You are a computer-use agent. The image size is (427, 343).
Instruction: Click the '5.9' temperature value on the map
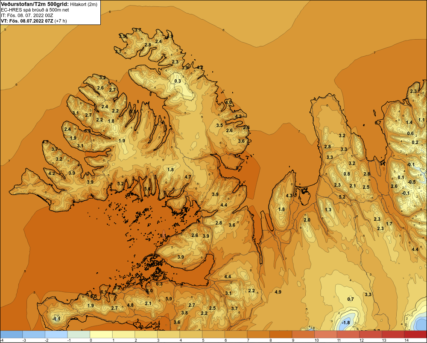click(169, 299)
